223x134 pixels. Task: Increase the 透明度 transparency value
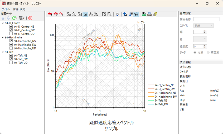click(205, 46)
